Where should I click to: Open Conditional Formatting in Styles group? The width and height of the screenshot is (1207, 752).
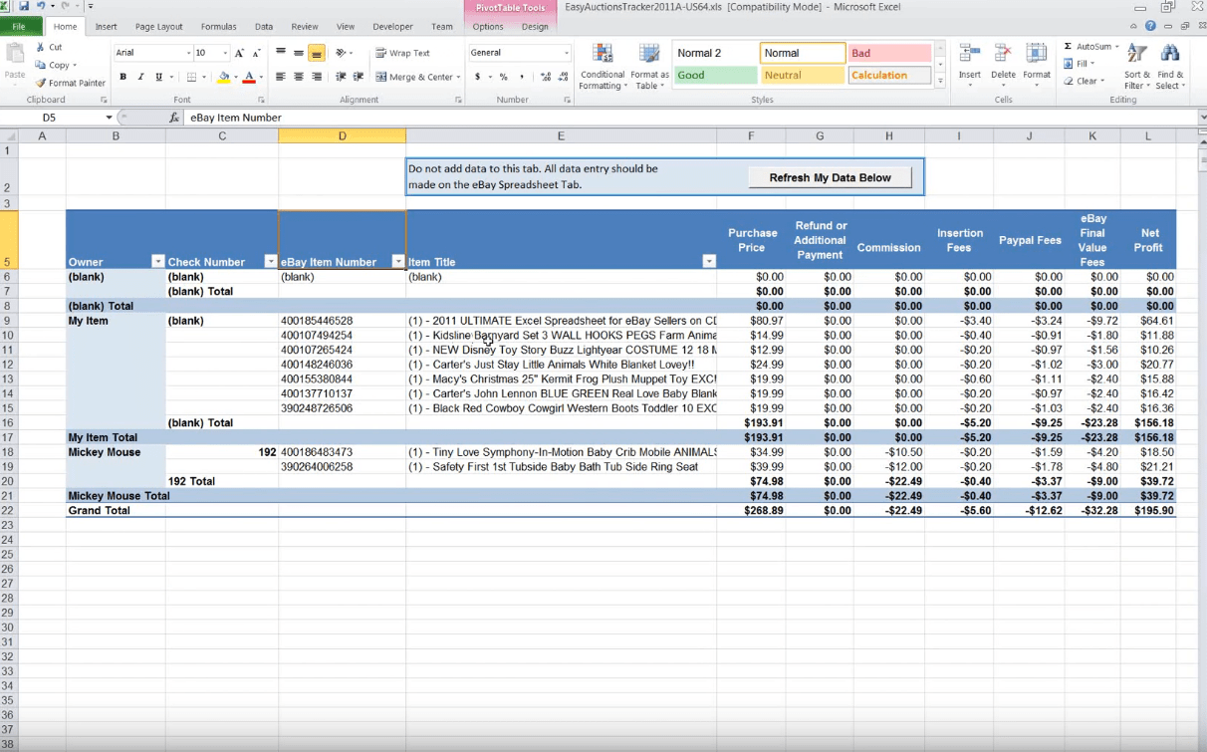(602, 56)
